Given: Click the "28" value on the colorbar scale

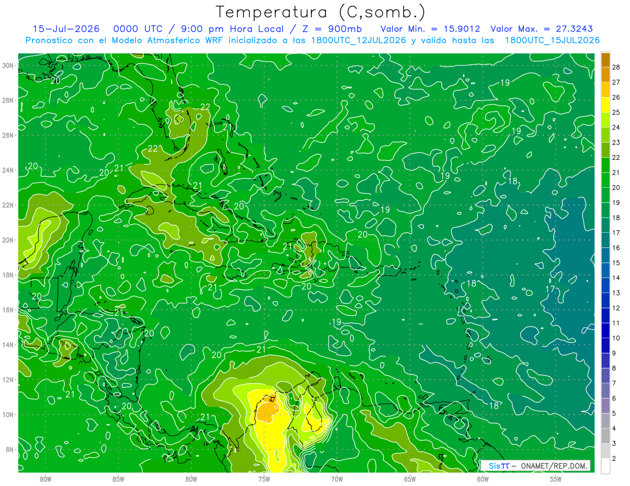Looking at the screenshot, I should [616, 67].
